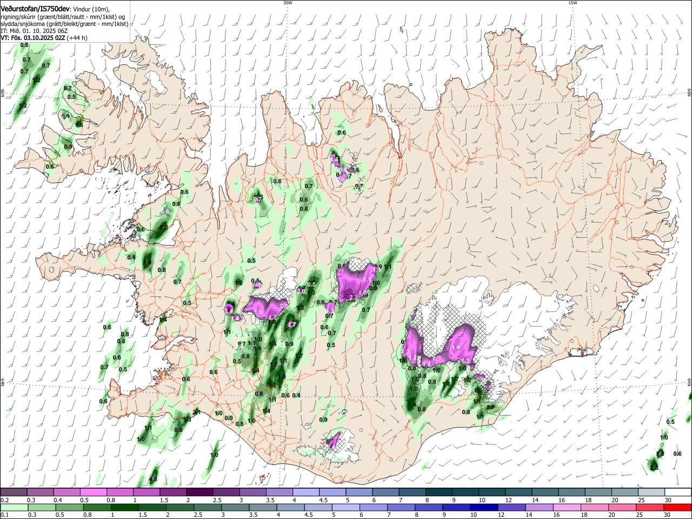Viewport: 692px width, 519px height.
Task: Select dark blue rain swatch starting at 10
Action: [x=484, y=508]
